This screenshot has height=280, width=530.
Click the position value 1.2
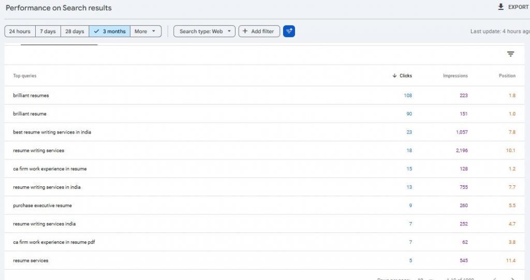point(512,169)
